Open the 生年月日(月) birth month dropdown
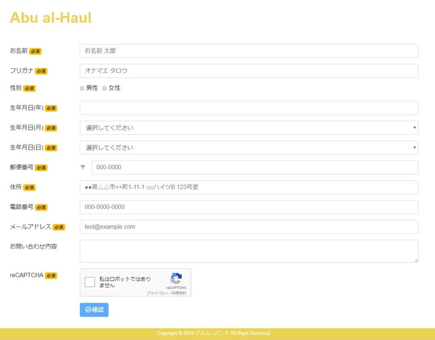The image size is (435, 340). click(x=249, y=128)
